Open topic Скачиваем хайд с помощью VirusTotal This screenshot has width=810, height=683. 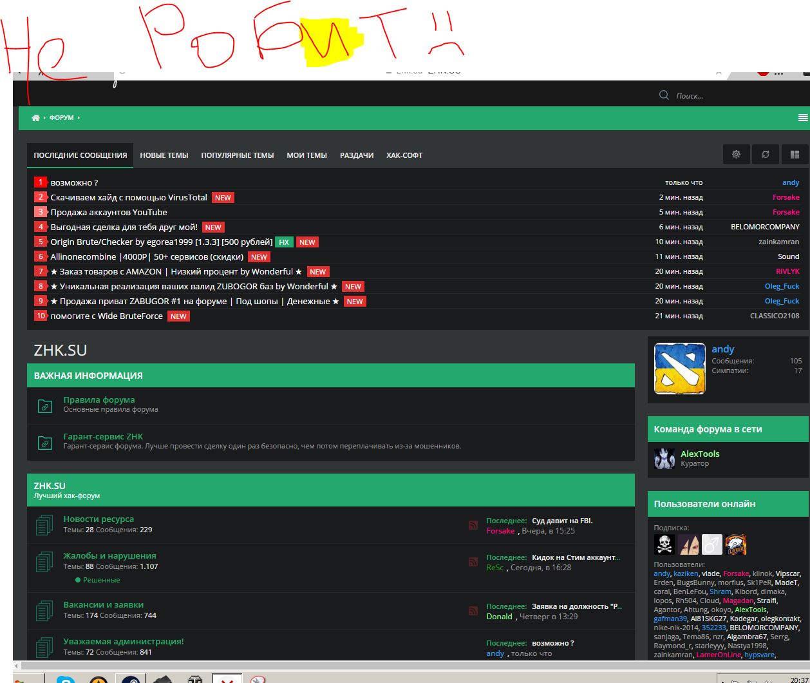129,197
